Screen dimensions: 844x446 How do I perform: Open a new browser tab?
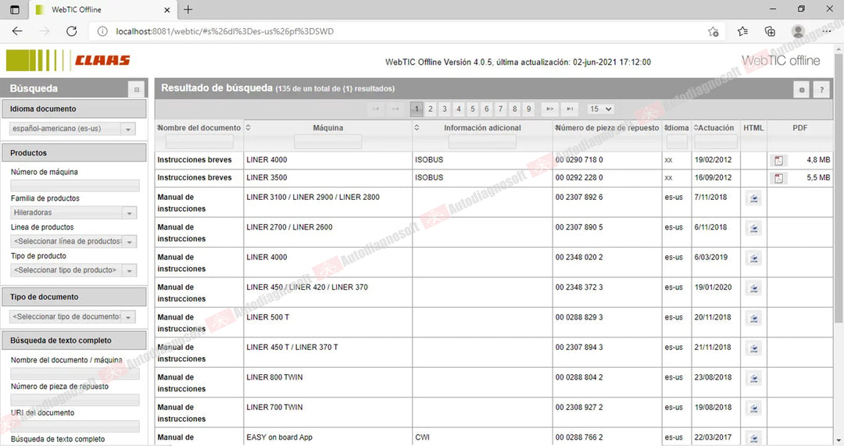pos(188,9)
